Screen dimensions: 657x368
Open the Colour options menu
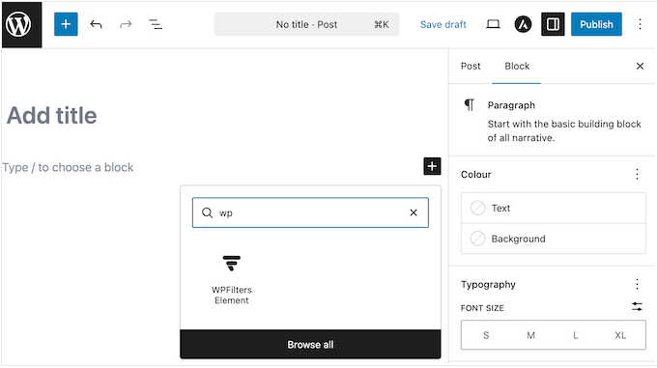tap(637, 174)
